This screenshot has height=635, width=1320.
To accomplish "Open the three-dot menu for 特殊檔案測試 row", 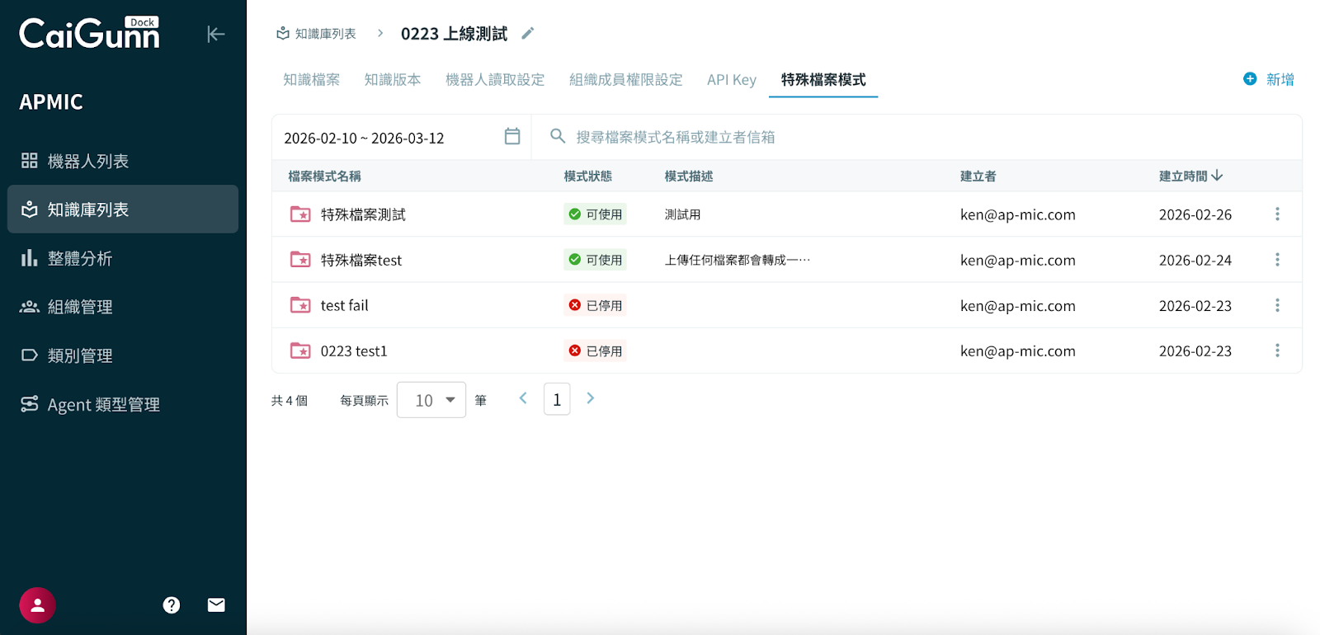I will click(1277, 214).
